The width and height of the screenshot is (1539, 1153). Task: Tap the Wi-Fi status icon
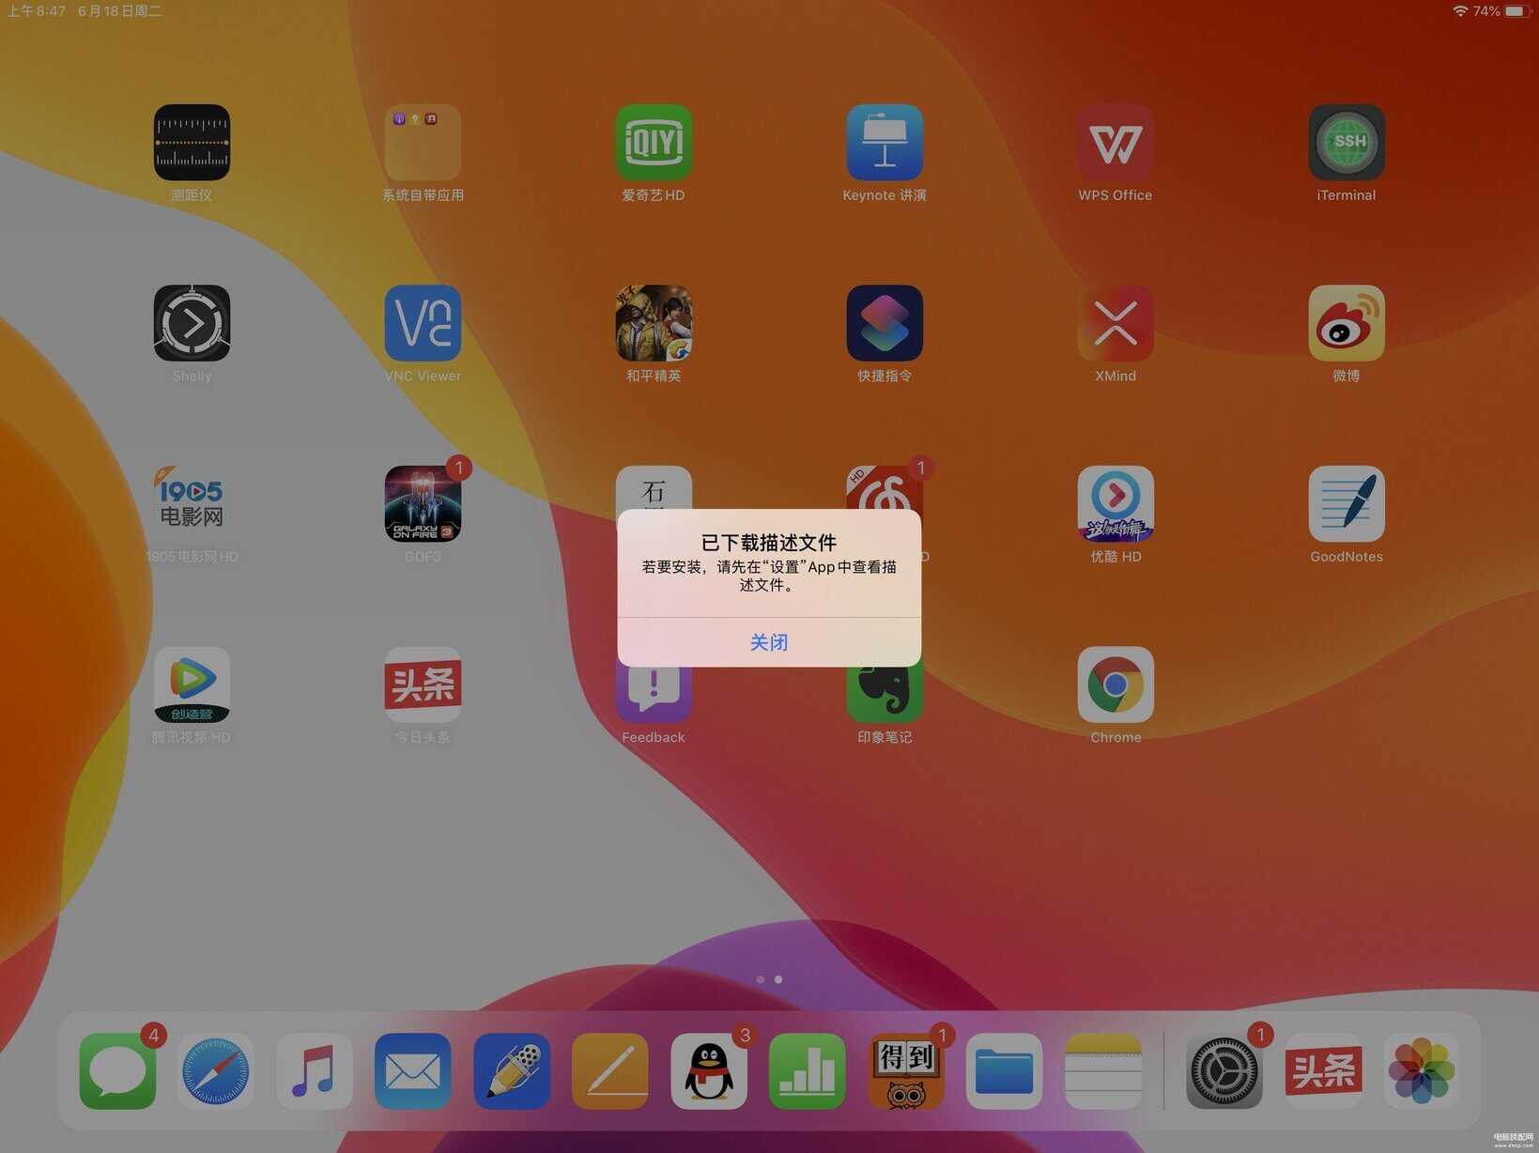click(x=1460, y=11)
